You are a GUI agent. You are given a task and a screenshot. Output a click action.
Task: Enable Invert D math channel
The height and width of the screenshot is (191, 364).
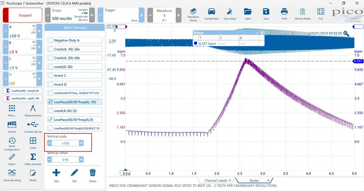[50, 84]
